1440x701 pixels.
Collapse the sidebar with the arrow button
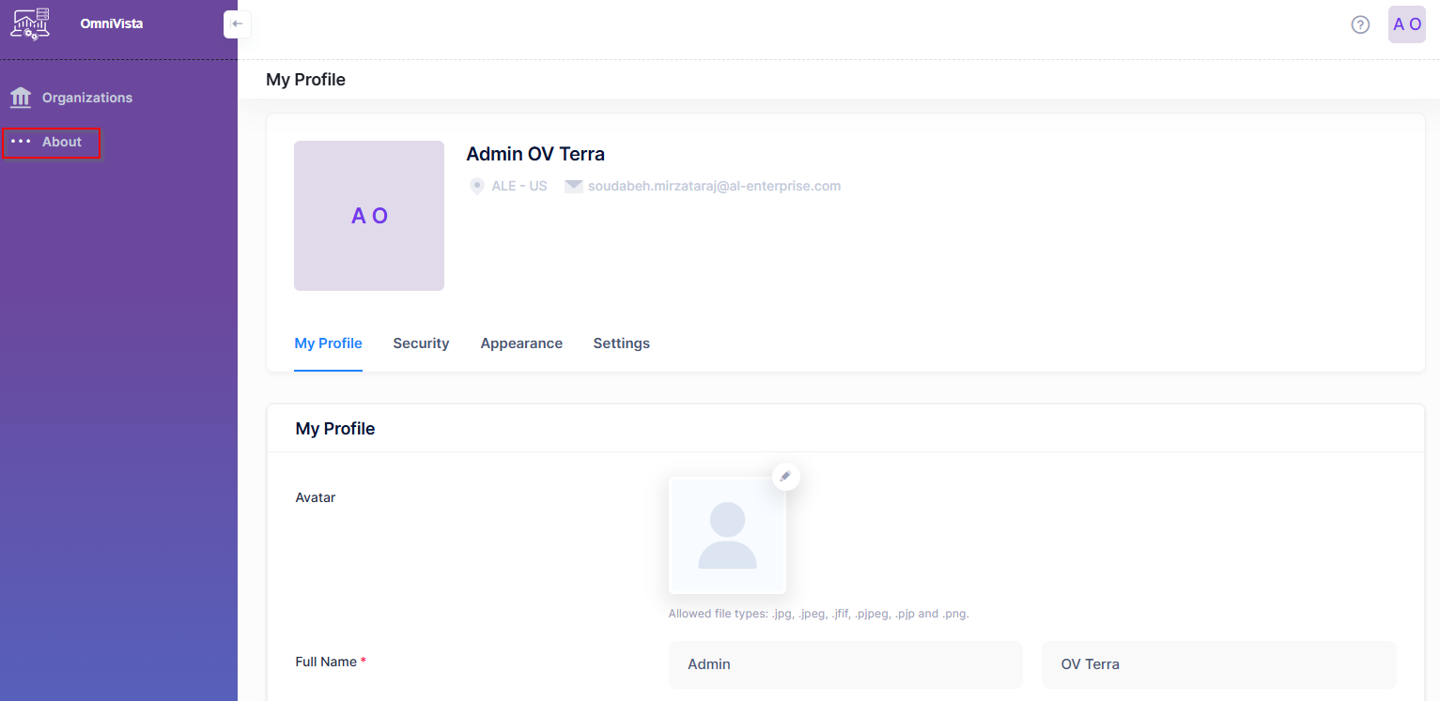tap(237, 23)
